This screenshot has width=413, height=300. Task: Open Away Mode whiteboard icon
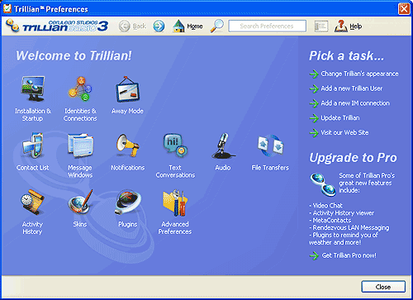coord(127,89)
